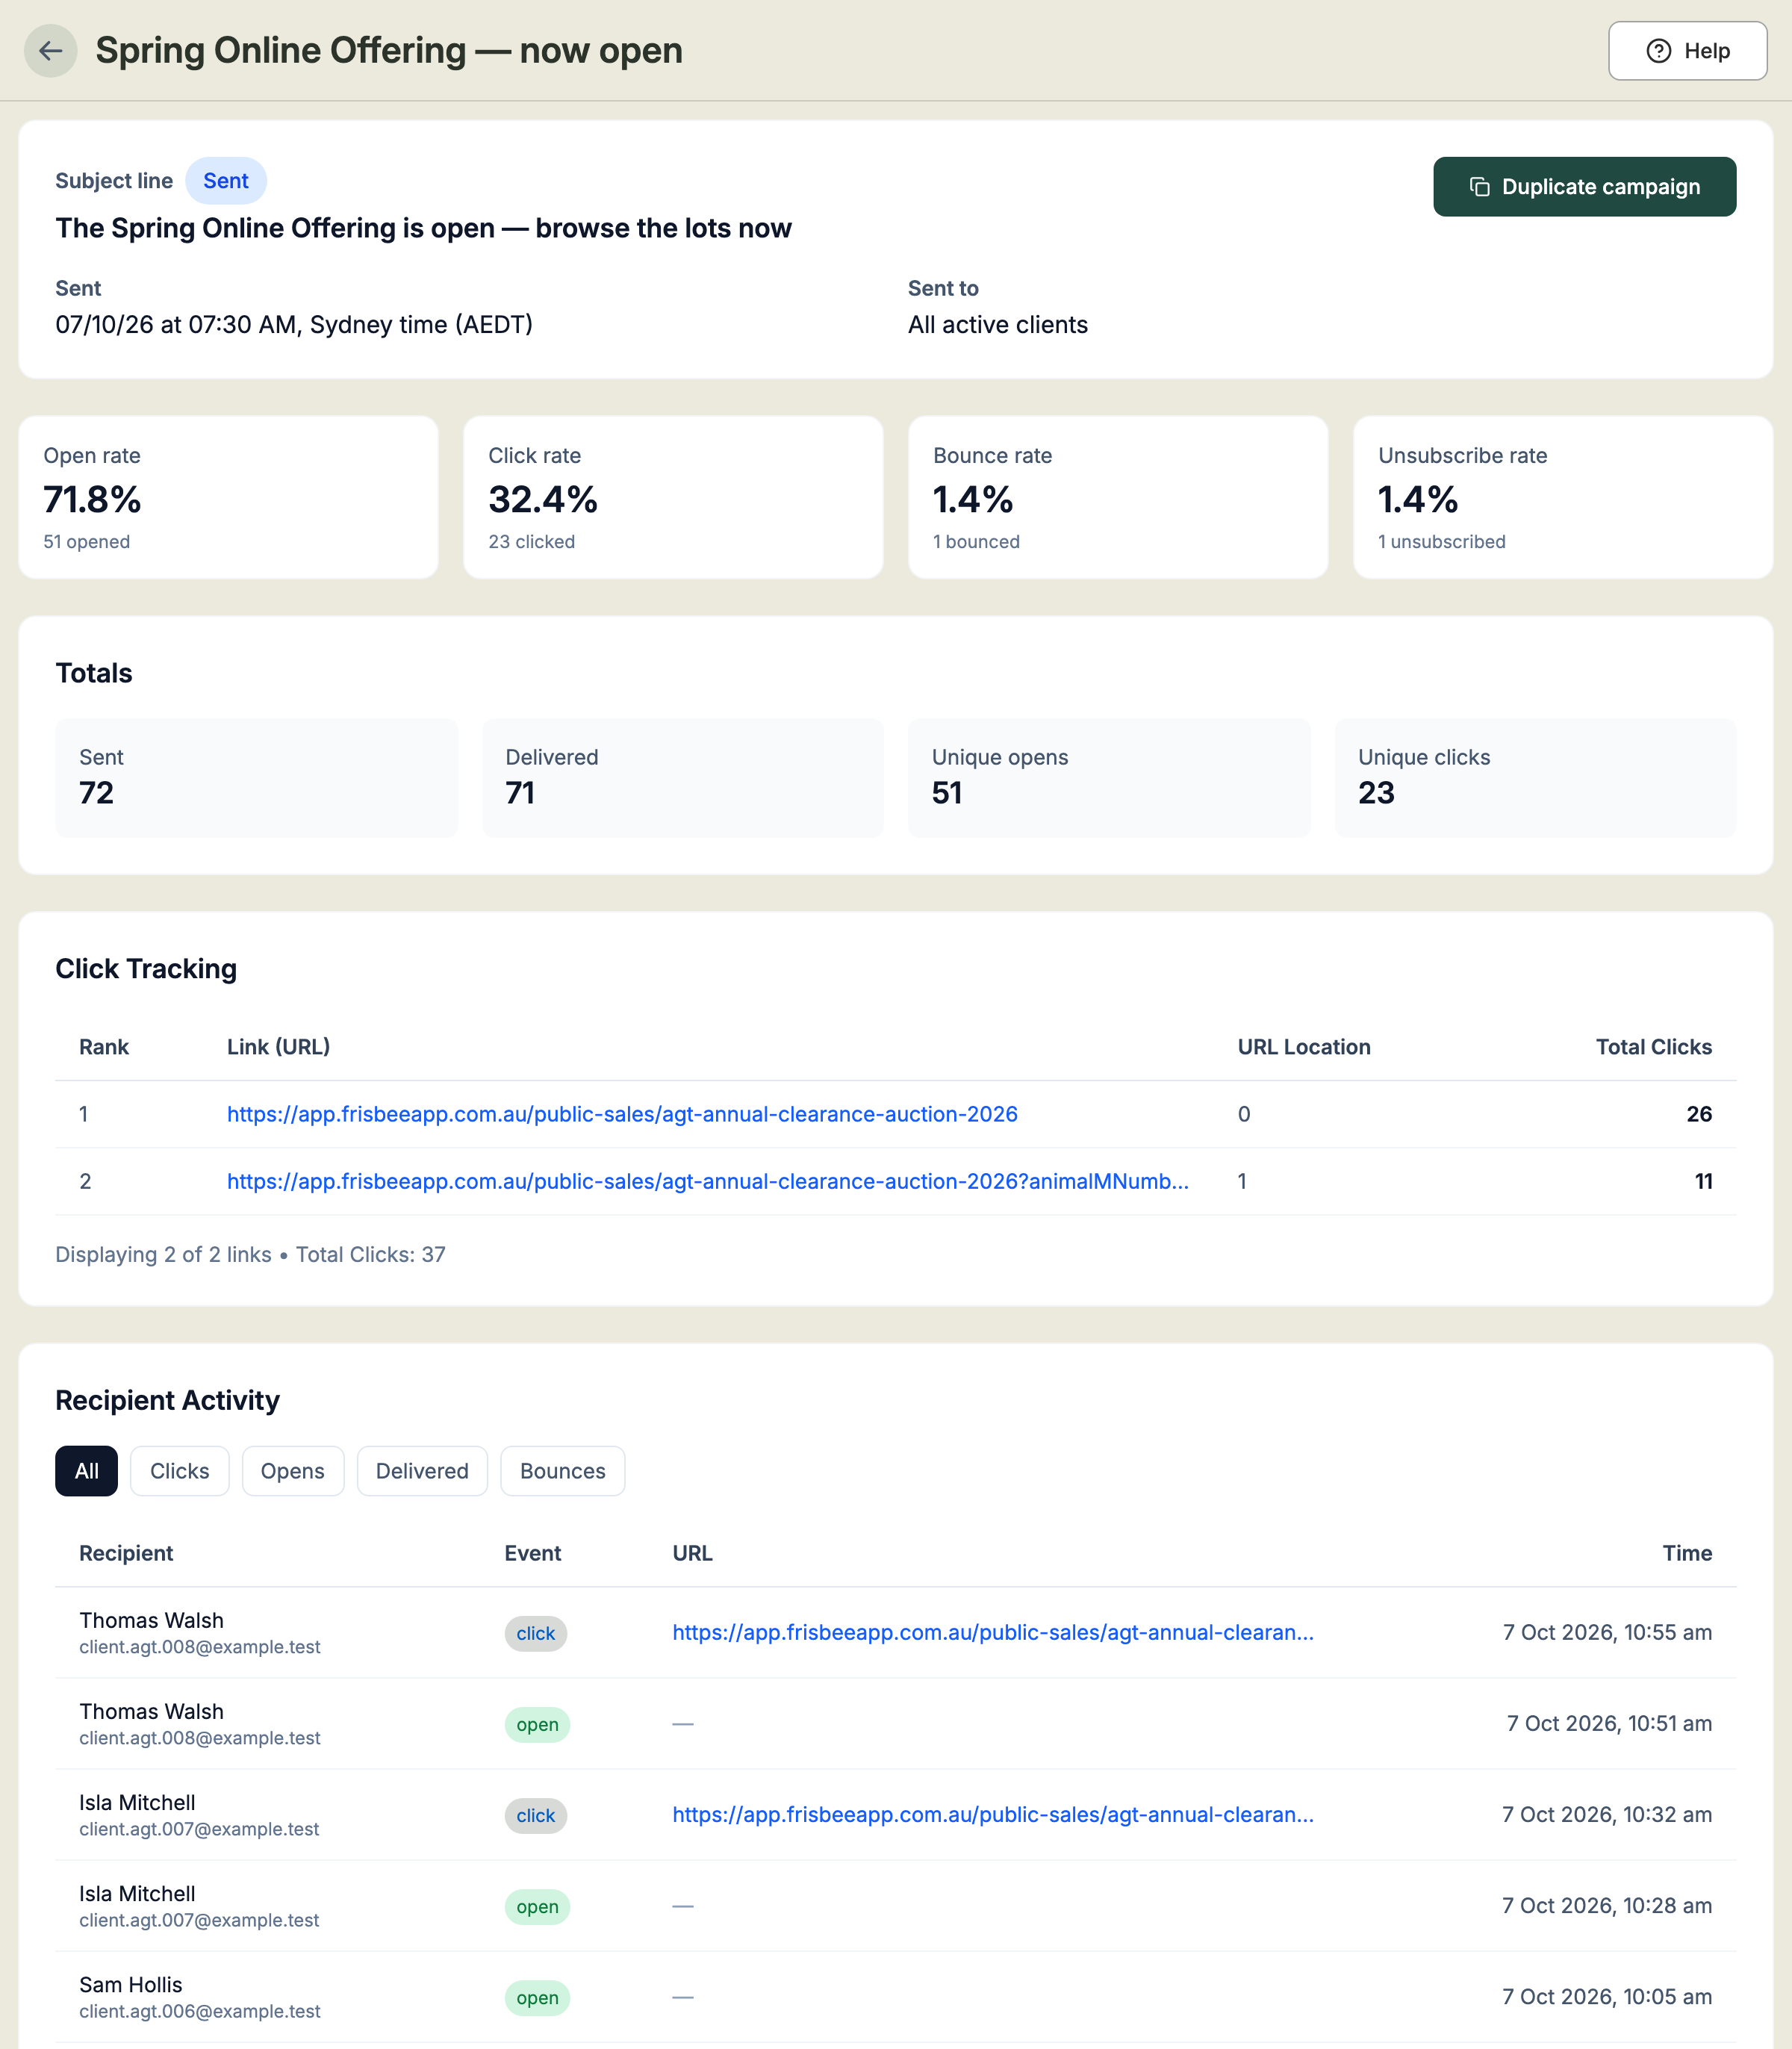Click the 10:32 am timestamp
The image size is (1792, 2049).
click(1607, 1814)
